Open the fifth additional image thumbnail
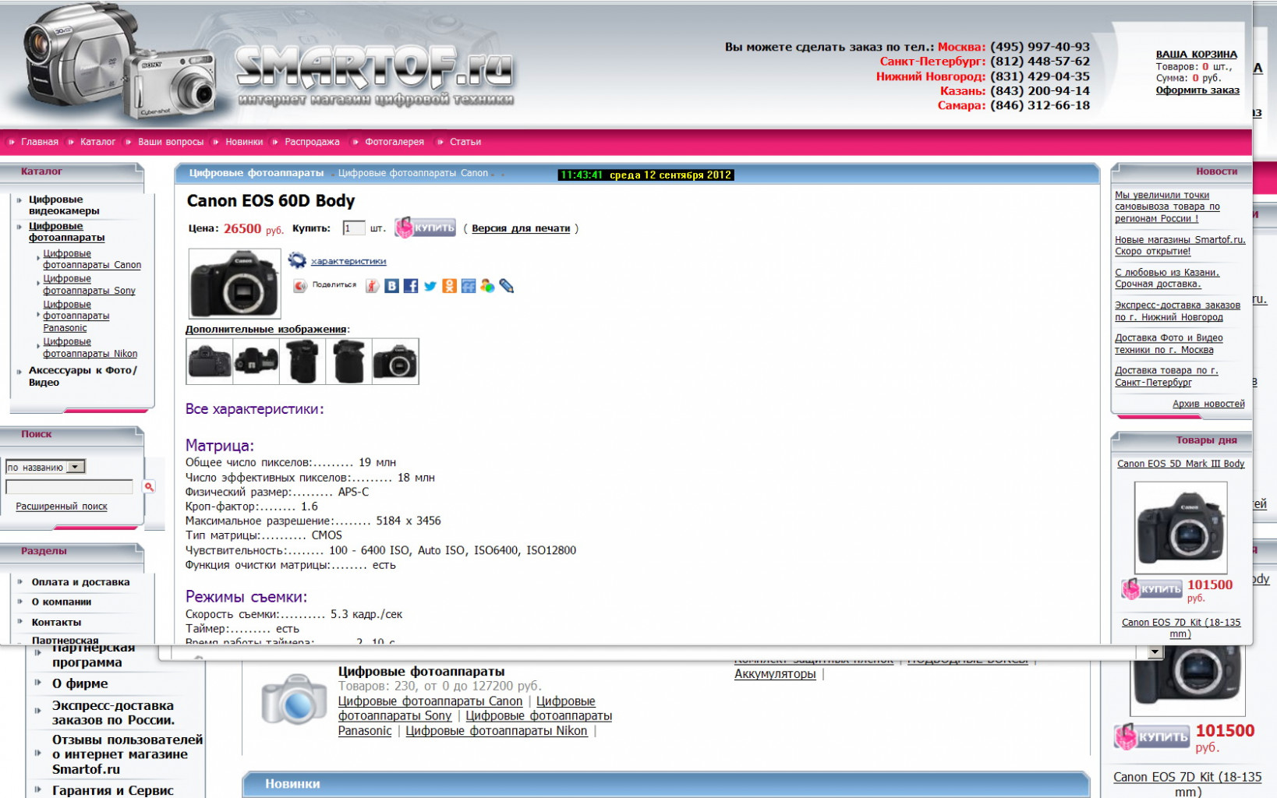1277x798 pixels. click(x=395, y=362)
